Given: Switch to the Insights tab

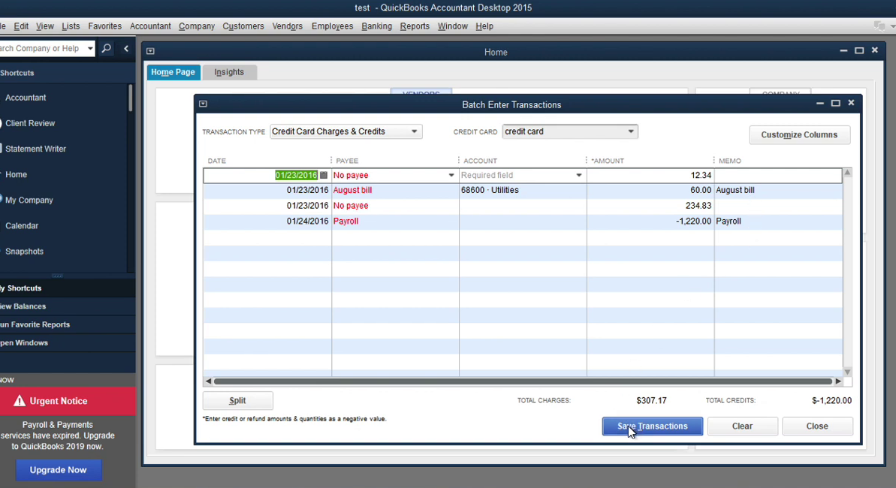Looking at the screenshot, I should pos(229,72).
